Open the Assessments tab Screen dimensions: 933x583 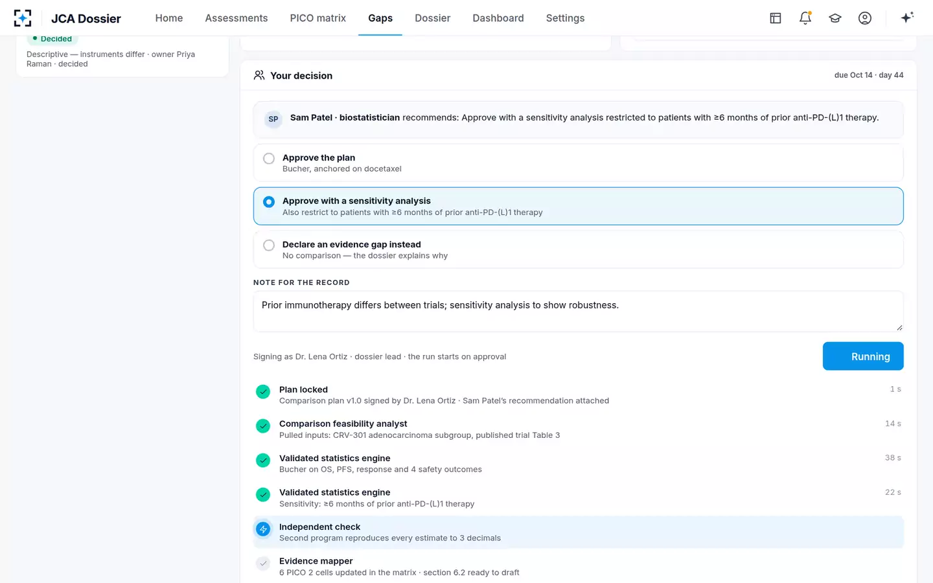pyautogui.click(x=236, y=18)
